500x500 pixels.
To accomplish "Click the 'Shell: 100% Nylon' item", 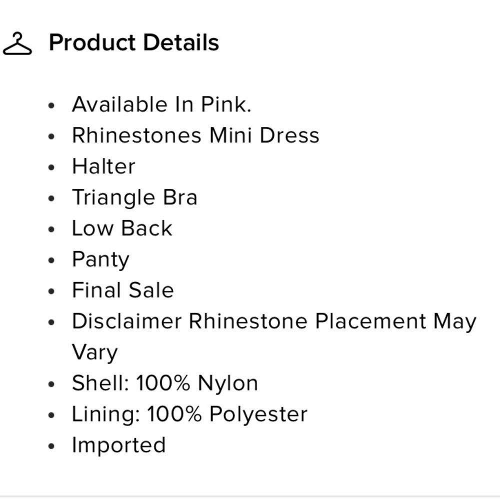I will [165, 383].
